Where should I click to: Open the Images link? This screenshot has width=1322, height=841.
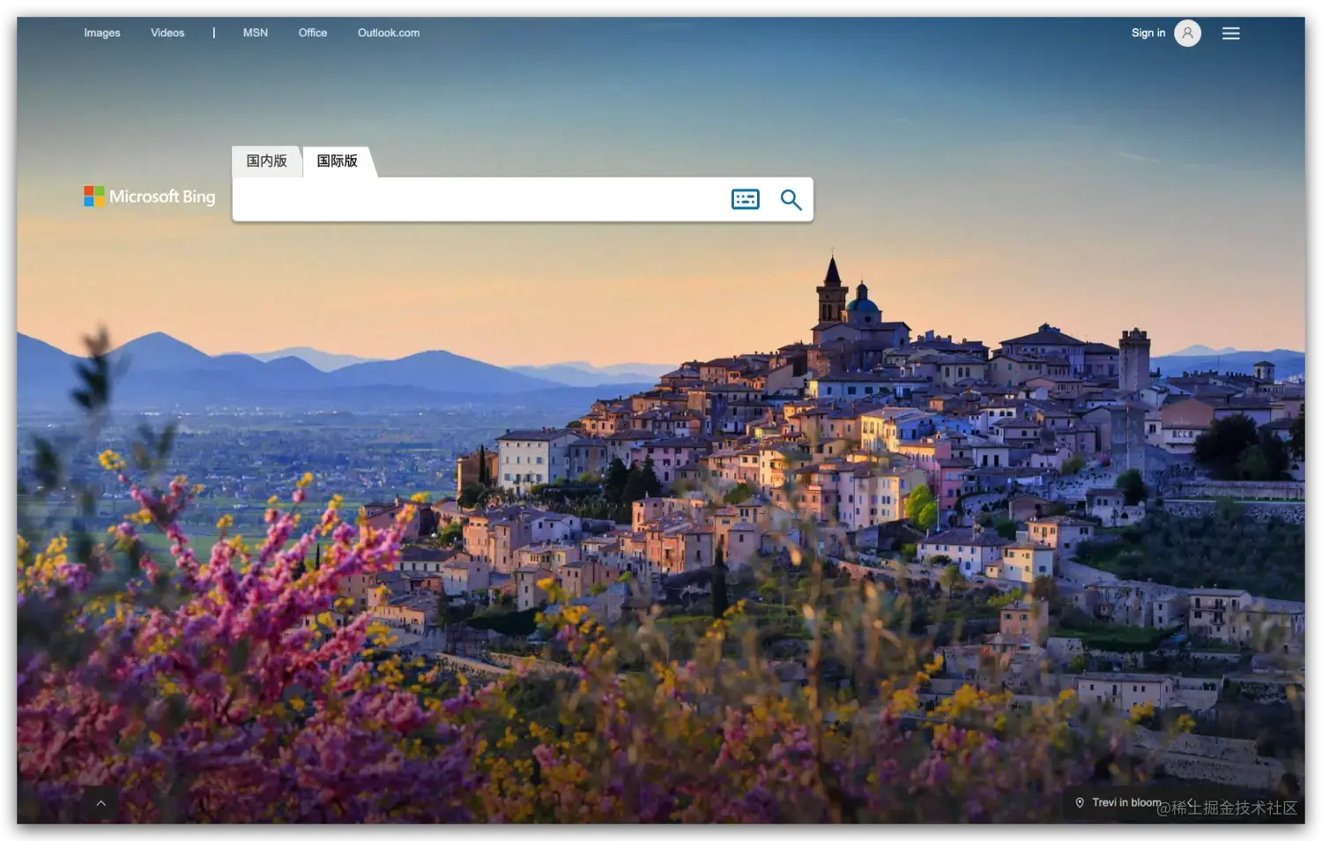coord(102,33)
